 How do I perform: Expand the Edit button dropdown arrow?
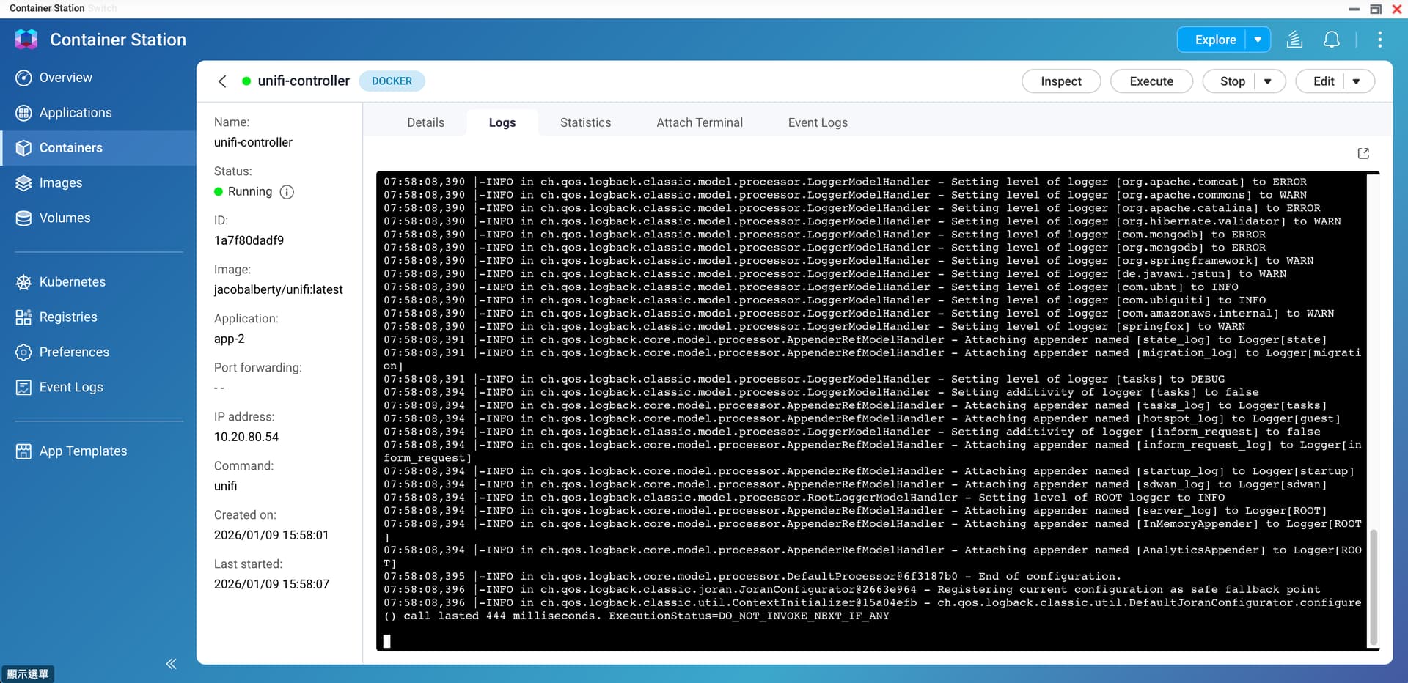[x=1357, y=81]
